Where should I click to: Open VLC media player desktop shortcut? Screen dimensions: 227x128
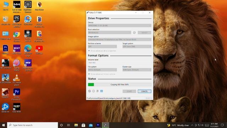tap(17, 80)
